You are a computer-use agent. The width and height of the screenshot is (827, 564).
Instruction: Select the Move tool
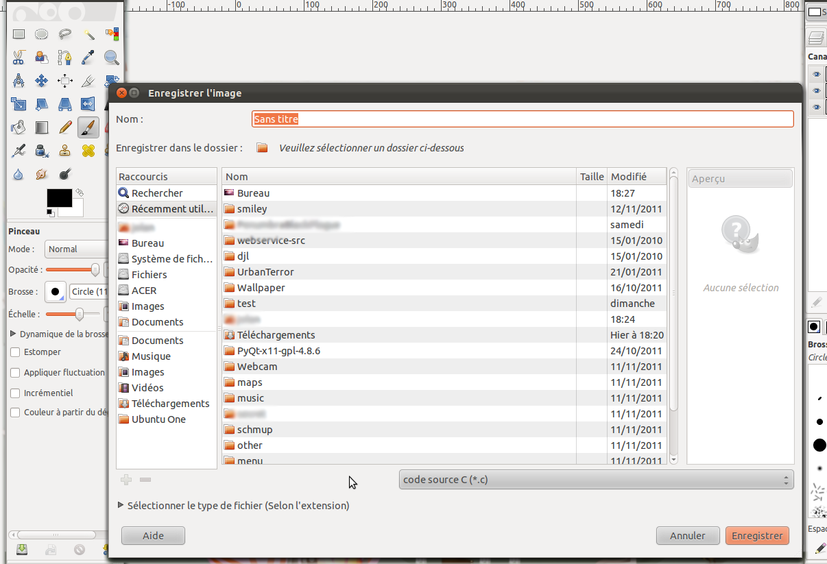42,81
